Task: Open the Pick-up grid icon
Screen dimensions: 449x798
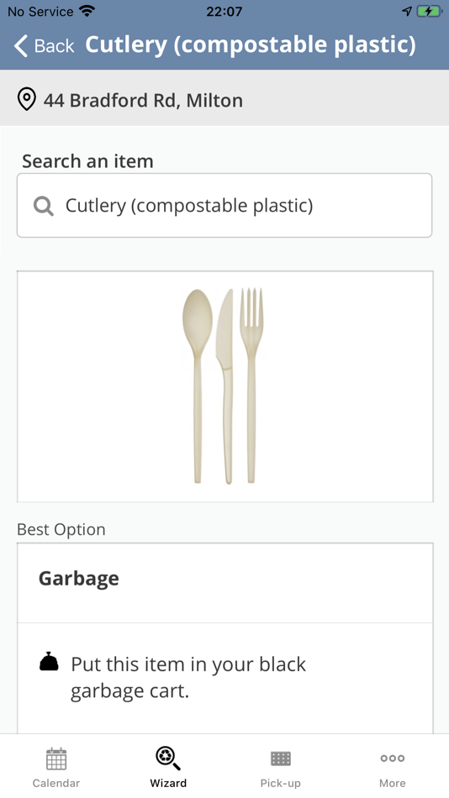Action: (280, 759)
